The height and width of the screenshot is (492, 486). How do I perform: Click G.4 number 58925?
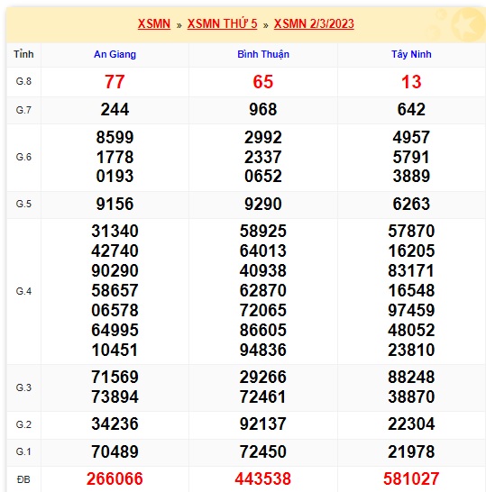(x=263, y=232)
